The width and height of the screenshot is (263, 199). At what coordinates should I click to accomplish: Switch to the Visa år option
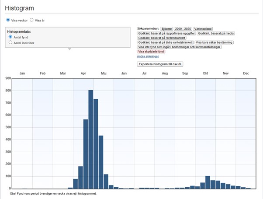[x=31, y=20]
